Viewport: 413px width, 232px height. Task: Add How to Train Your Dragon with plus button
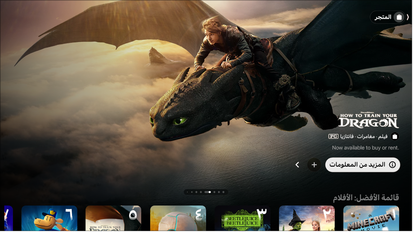point(314,165)
